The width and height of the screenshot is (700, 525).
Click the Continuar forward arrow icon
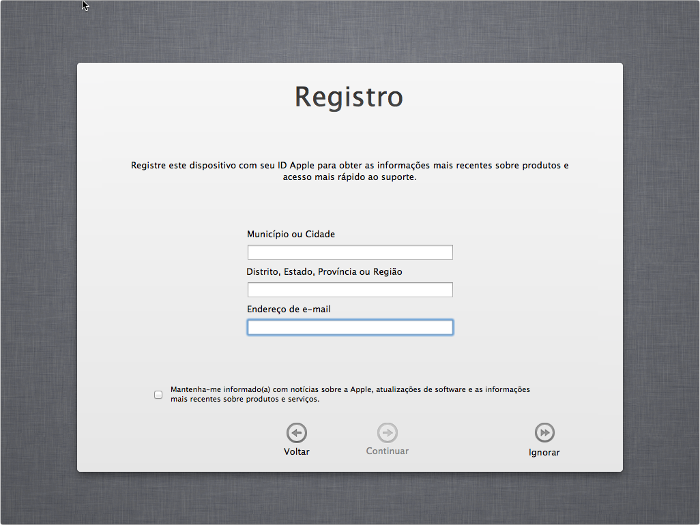pos(388,433)
